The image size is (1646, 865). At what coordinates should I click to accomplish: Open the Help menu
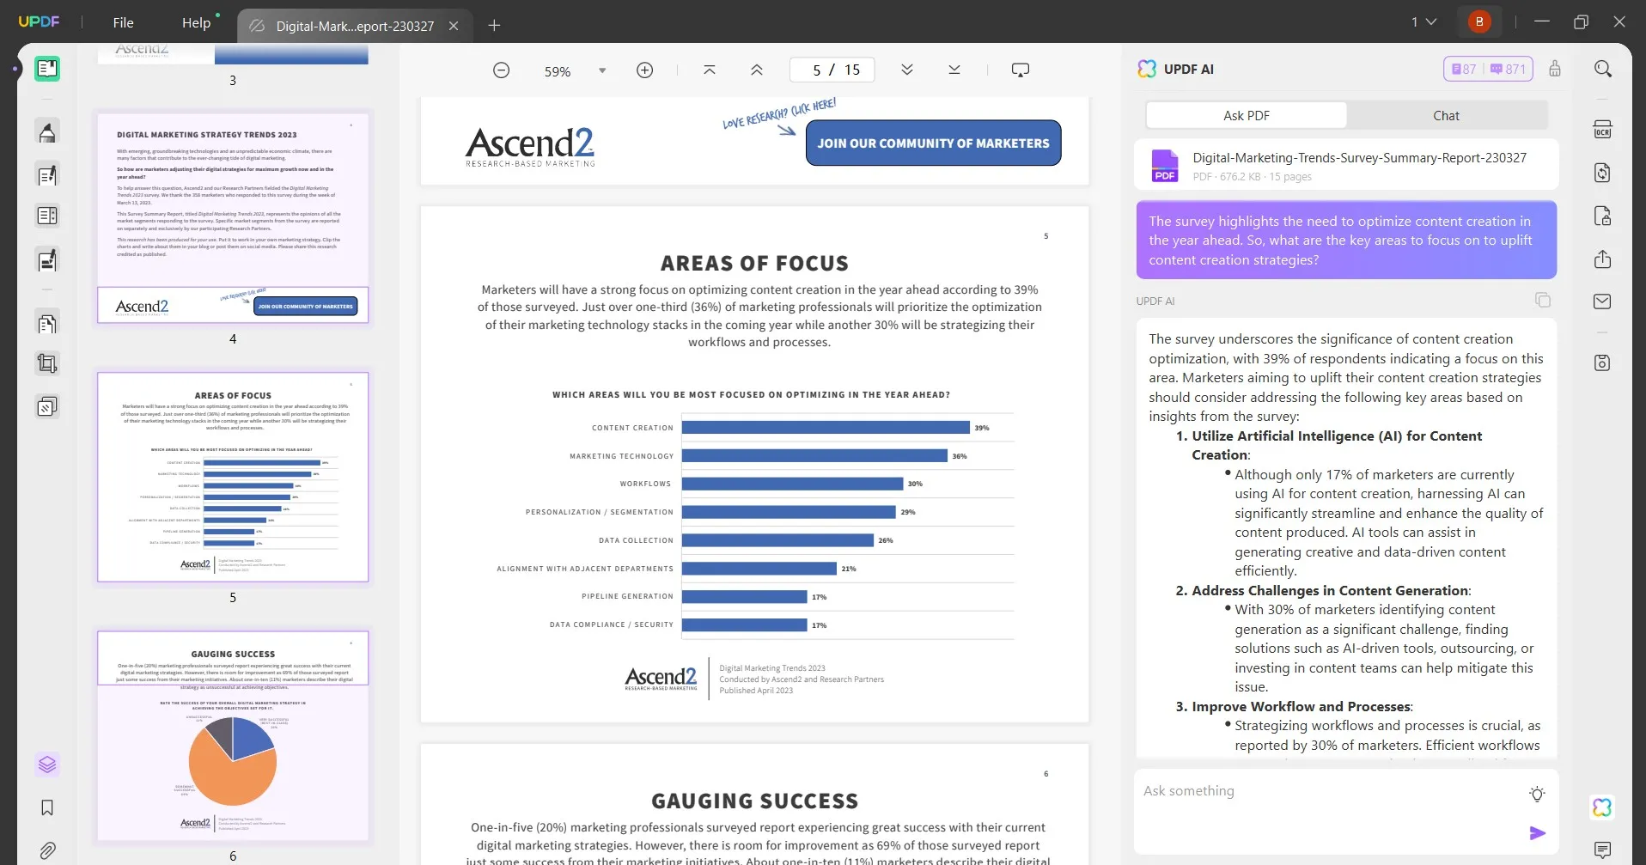197,23
